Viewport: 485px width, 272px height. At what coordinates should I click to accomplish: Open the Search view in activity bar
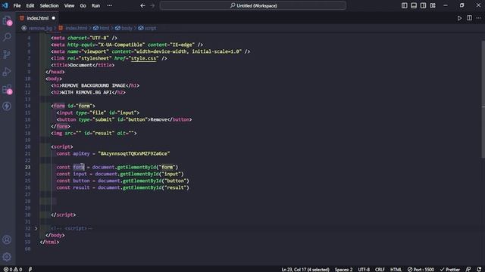point(7,37)
